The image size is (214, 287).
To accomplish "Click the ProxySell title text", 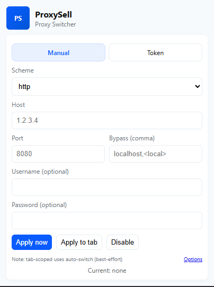I will click(53, 15).
